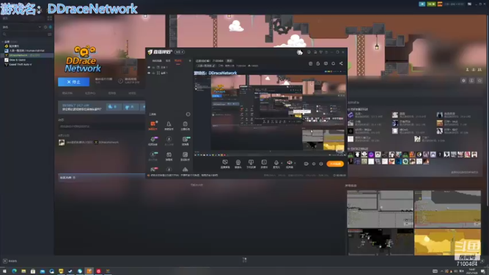
Task: Open speaker dropdown arrow
Action: click(x=295, y=163)
